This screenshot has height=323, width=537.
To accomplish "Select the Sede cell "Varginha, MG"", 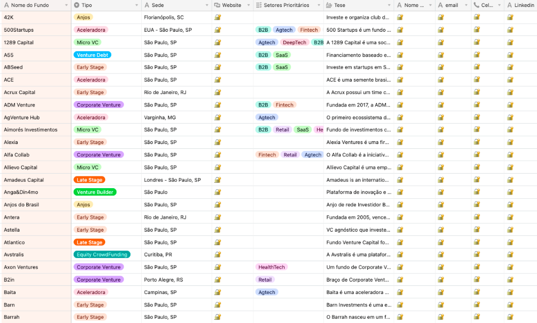I will (176, 117).
